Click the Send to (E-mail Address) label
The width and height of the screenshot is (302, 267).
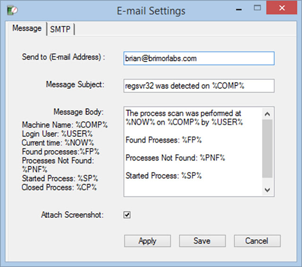pos(63,57)
